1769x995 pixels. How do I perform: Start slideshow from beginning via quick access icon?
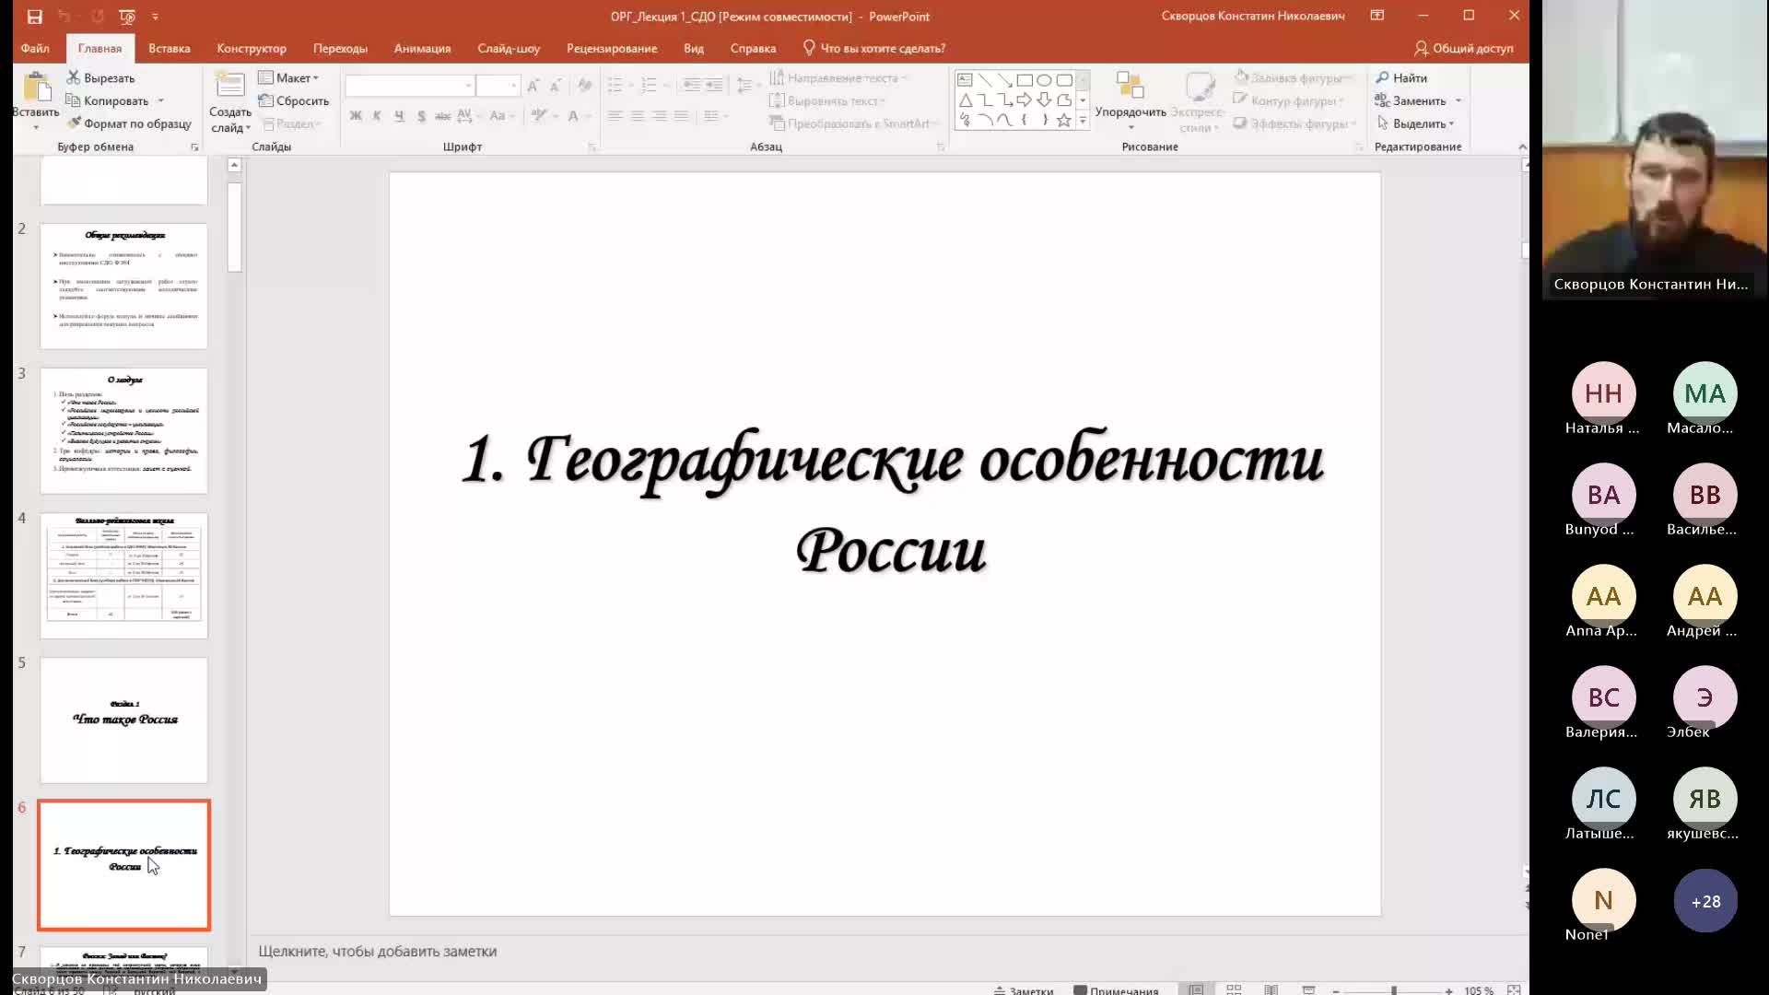pyautogui.click(x=127, y=17)
